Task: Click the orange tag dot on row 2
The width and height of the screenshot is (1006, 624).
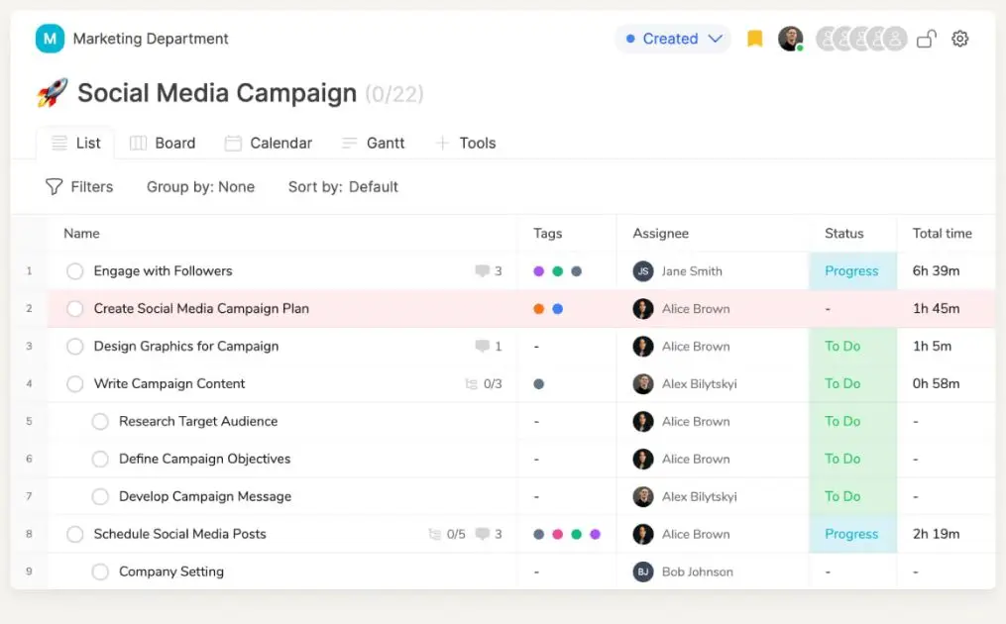Action: coord(538,309)
